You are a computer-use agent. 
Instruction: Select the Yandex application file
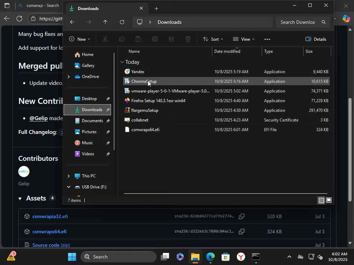(226, 72)
